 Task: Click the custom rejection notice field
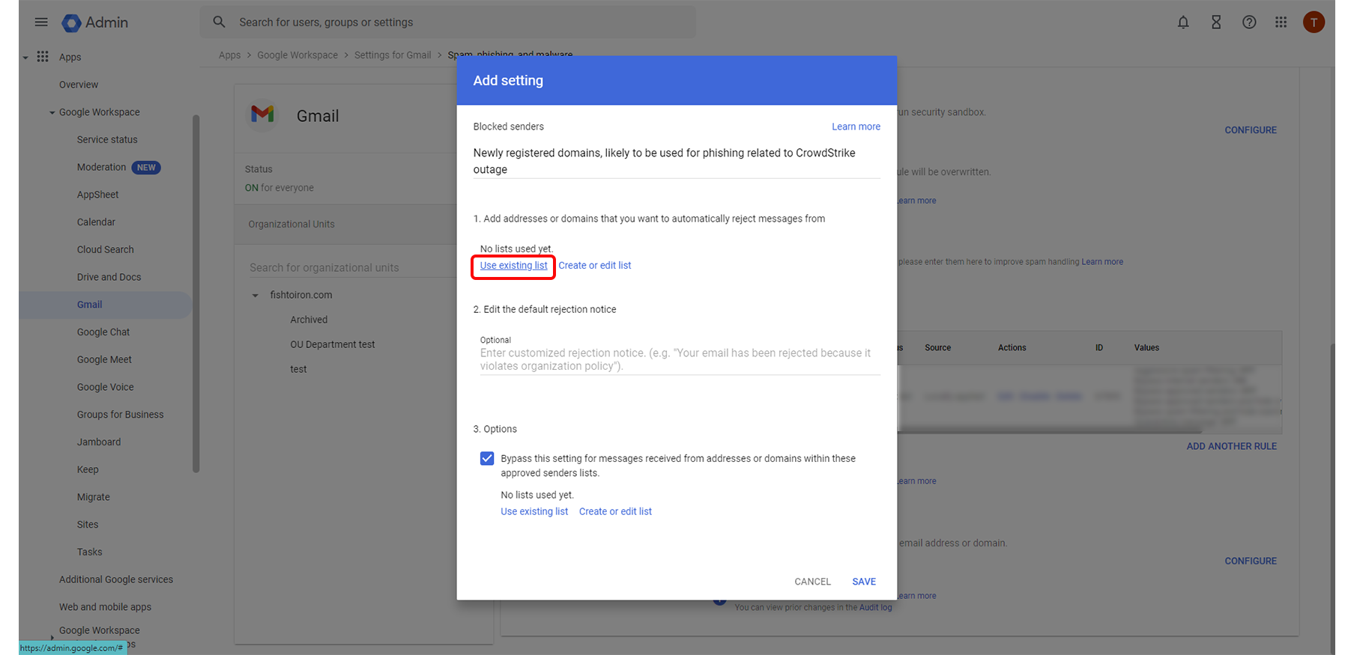point(679,359)
